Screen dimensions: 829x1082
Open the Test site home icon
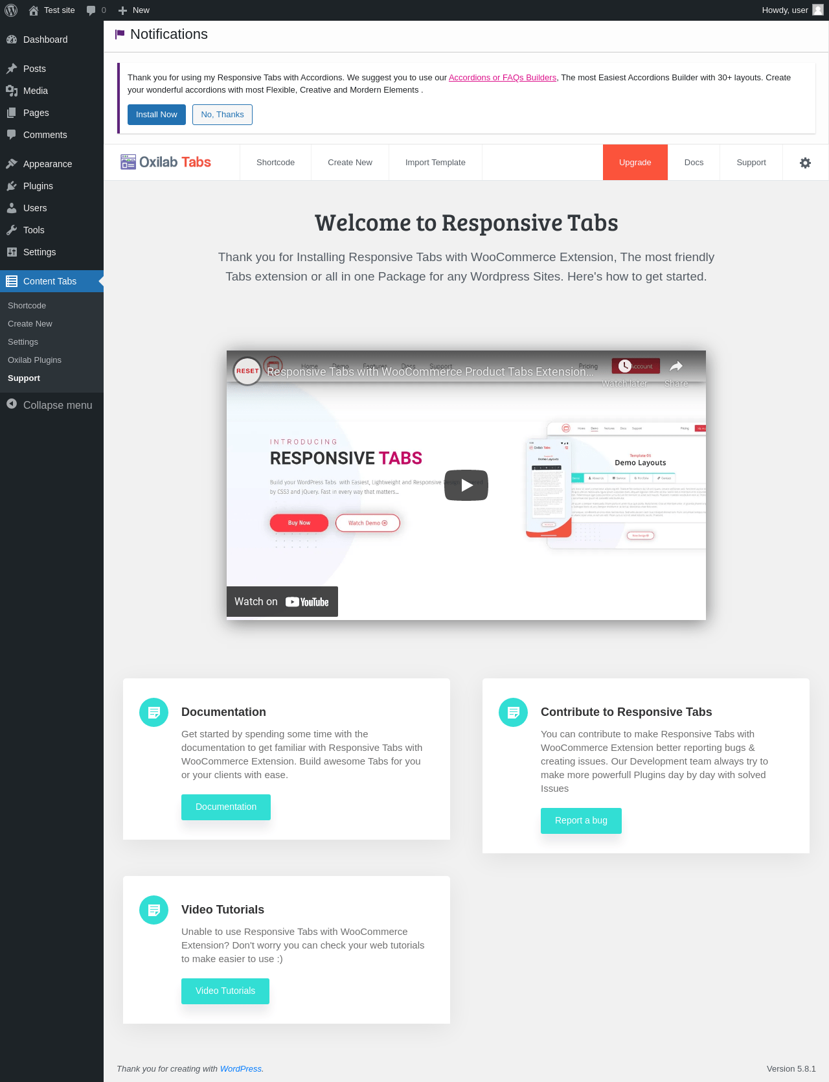click(x=34, y=10)
